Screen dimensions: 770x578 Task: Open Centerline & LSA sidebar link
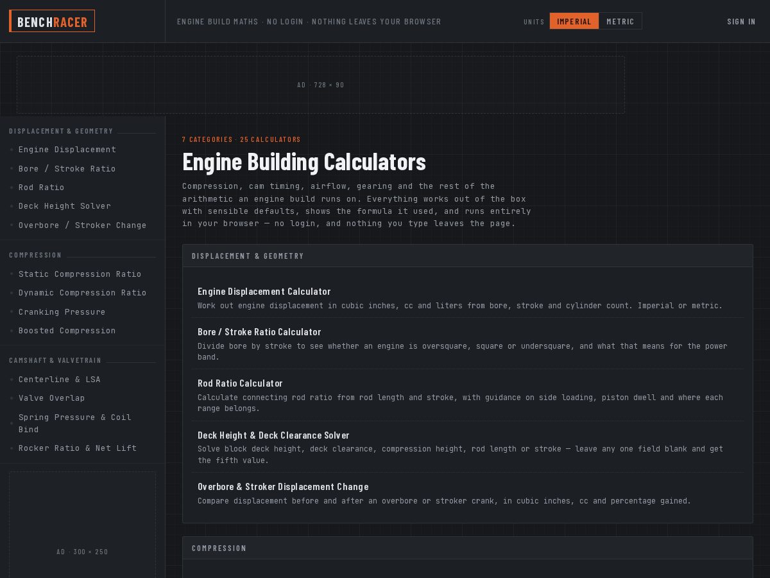pyautogui.click(x=82, y=380)
